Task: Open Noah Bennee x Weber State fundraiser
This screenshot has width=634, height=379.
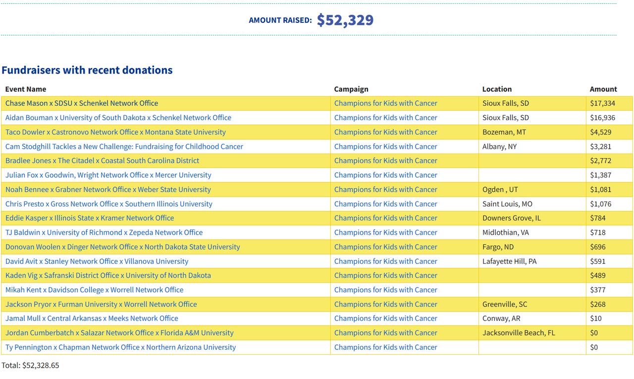Action: [108, 189]
